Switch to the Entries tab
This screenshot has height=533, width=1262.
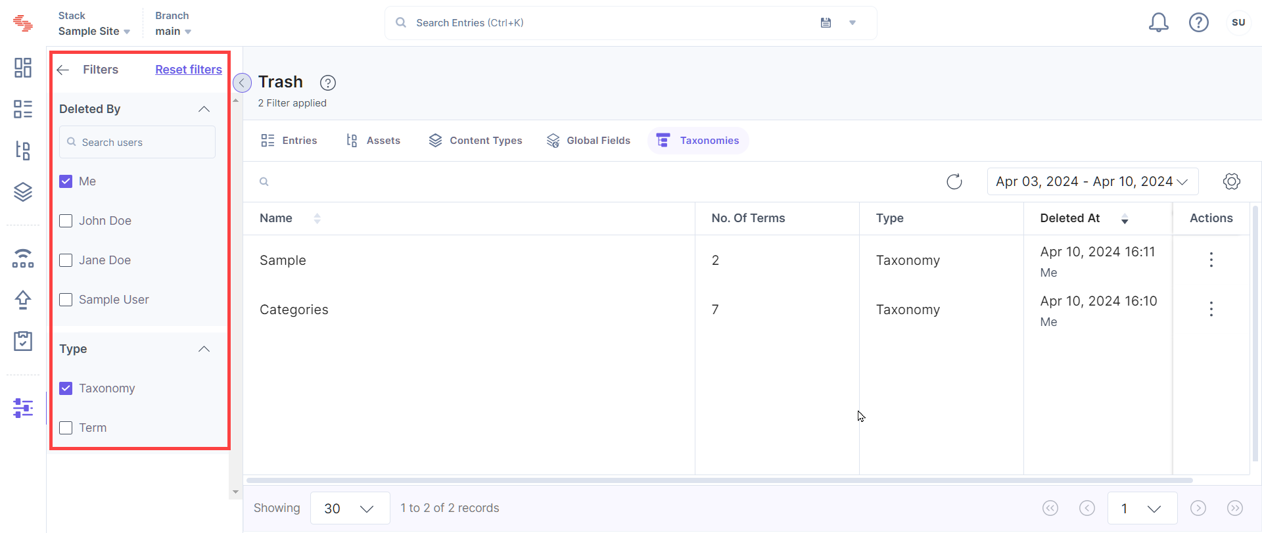[289, 141]
